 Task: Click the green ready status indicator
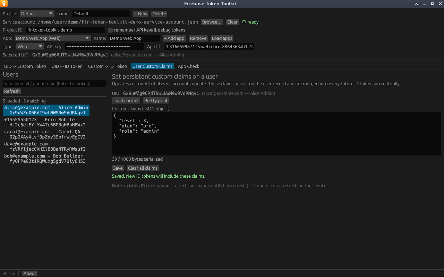point(250,22)
